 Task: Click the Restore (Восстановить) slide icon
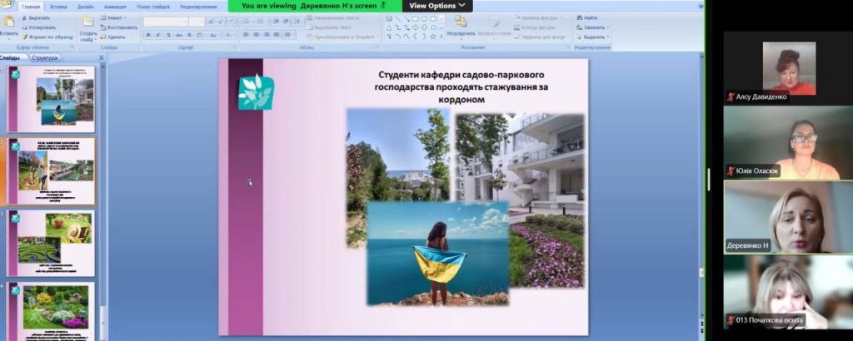point(103,27)
